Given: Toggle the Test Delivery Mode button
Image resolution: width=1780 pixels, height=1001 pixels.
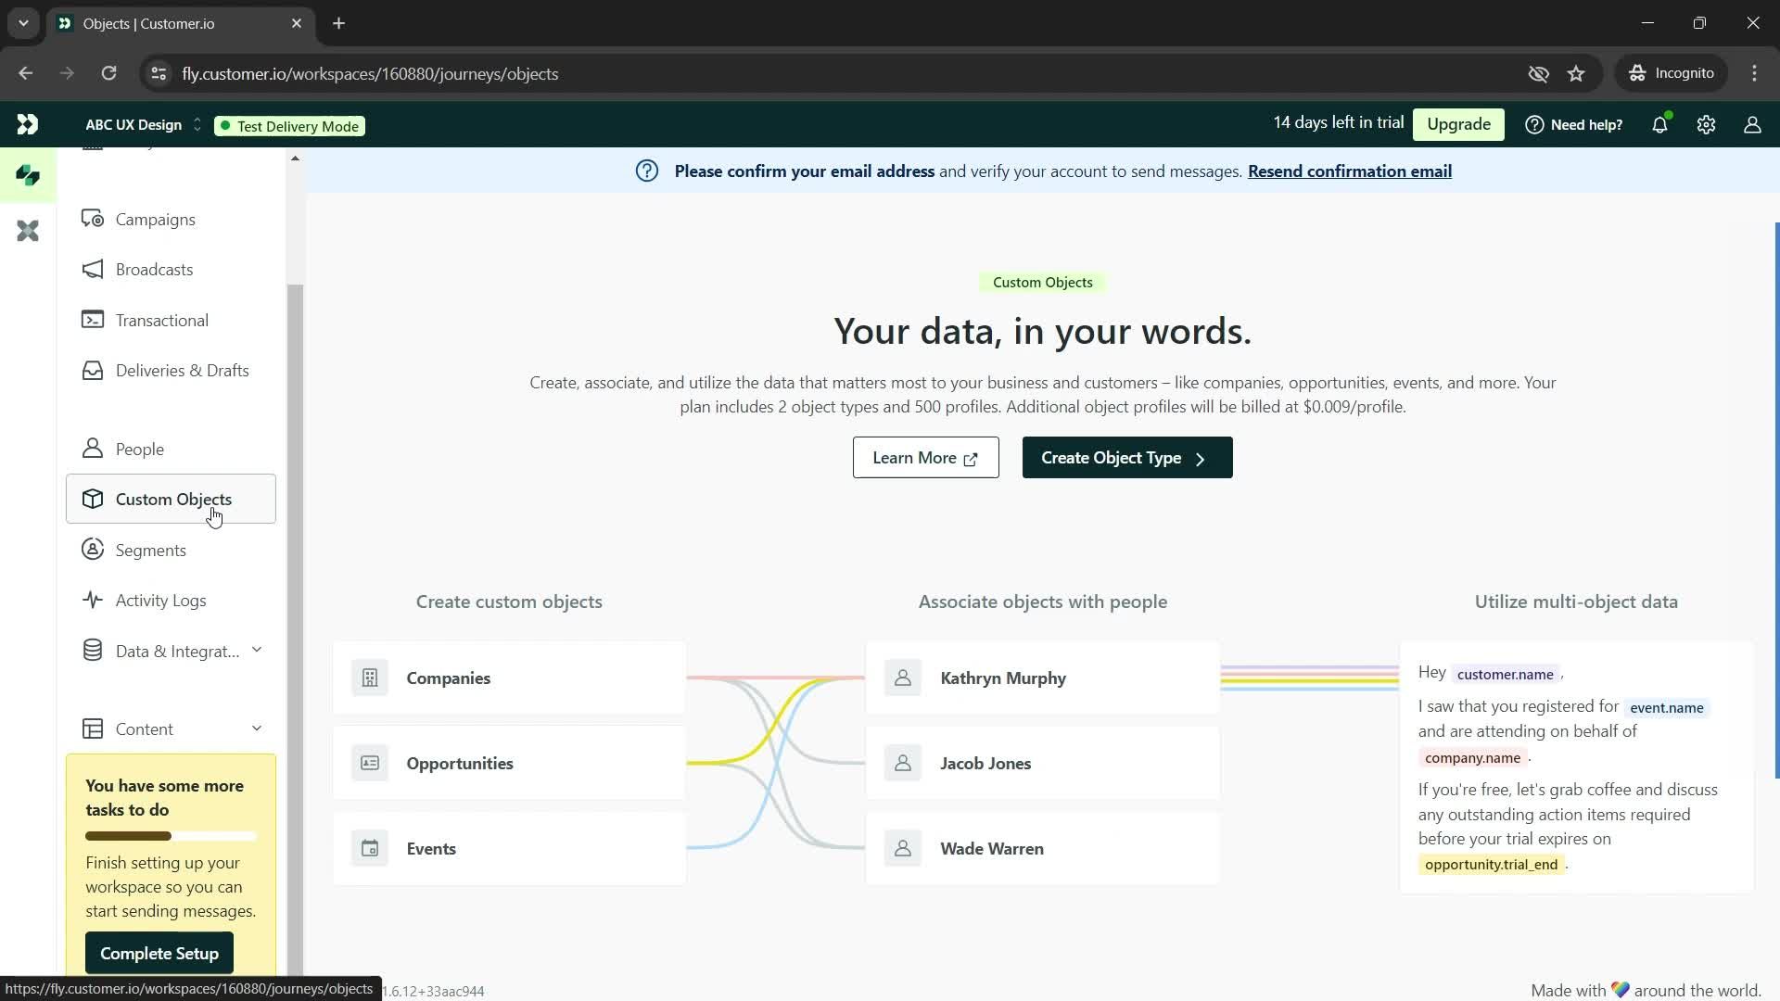Looking at the screenshot, I should (290, 125).
